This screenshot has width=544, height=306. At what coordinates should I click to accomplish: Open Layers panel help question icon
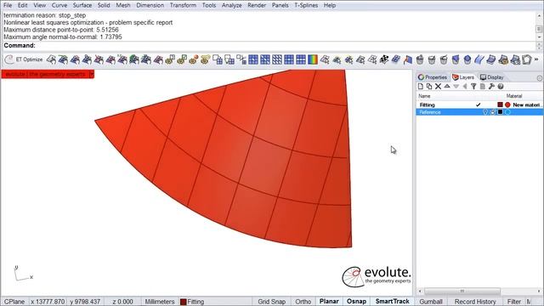501,87
